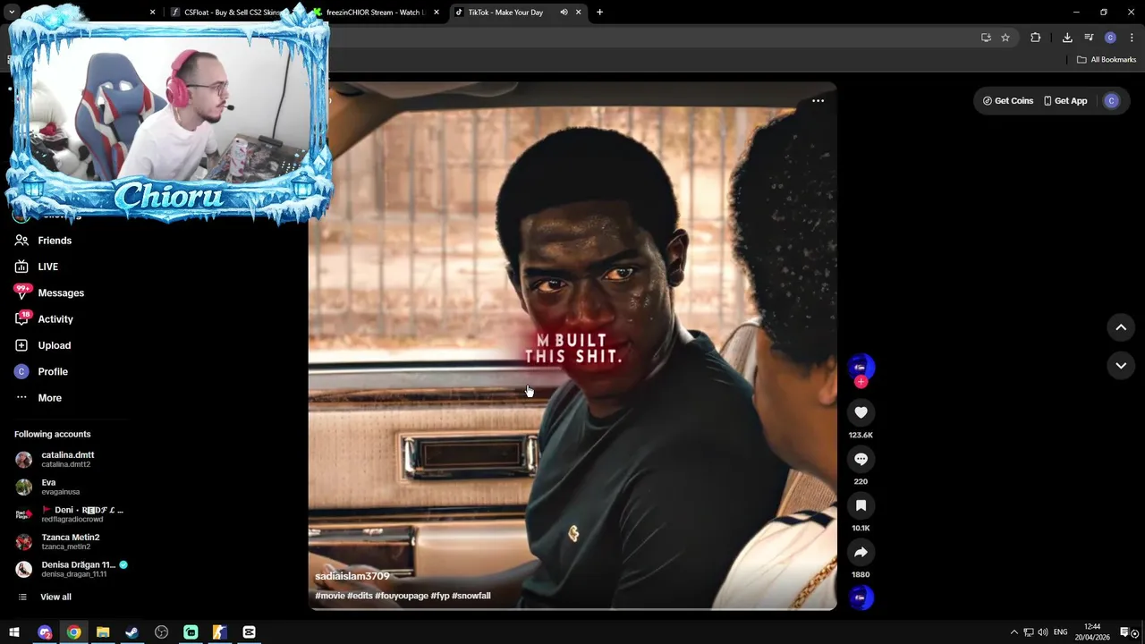The height and width of the screenshot is (644, 1145).
Task: Open the #fyp hashtag
Action: point(440,596)
